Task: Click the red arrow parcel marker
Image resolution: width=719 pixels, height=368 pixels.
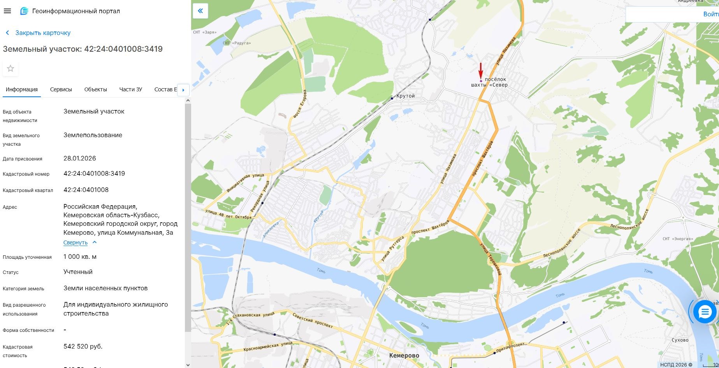Action: [481, 72]
